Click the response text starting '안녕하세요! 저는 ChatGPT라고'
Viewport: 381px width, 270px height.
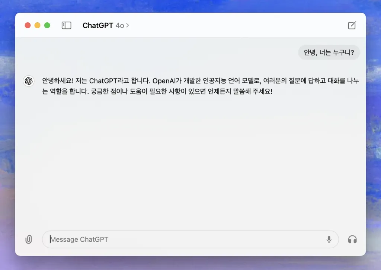(x=201, y=86)
